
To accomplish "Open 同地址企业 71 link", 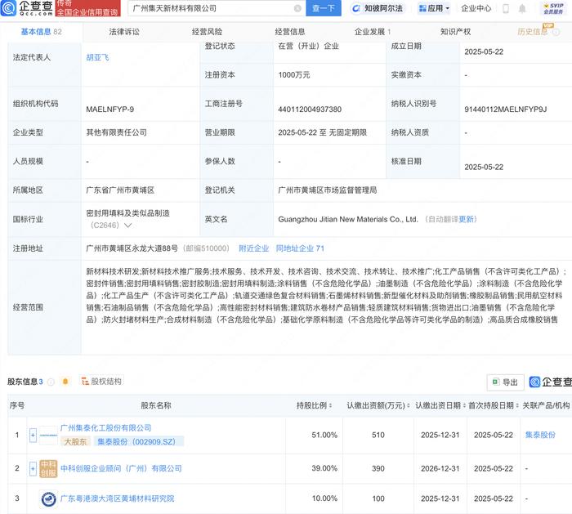I will click(x=300, y=248).
